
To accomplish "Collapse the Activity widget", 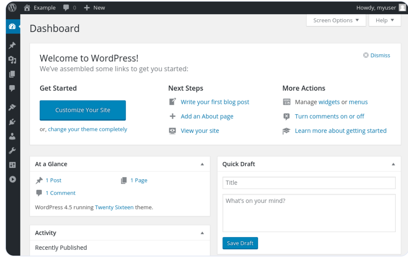I will [x=202, y=233].
